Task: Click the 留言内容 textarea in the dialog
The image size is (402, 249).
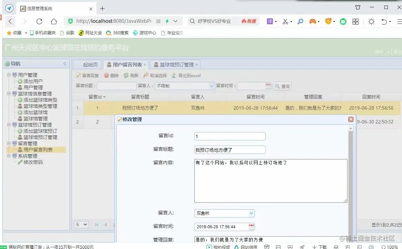Action: tap(271, 181)
